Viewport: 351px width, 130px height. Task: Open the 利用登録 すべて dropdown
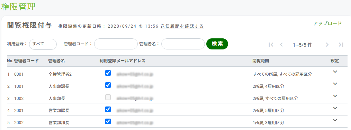43,44
